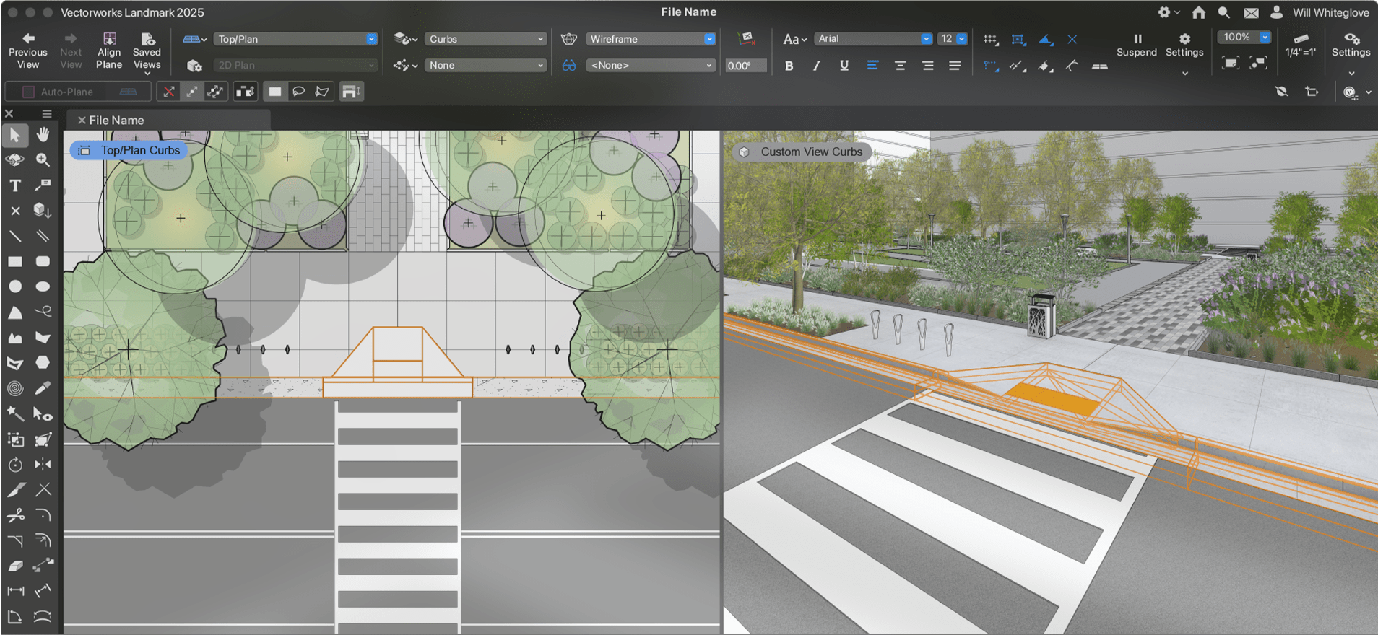
Task: Select the Mirror tool
Action: pyautogui.click(x=43, y=465)
